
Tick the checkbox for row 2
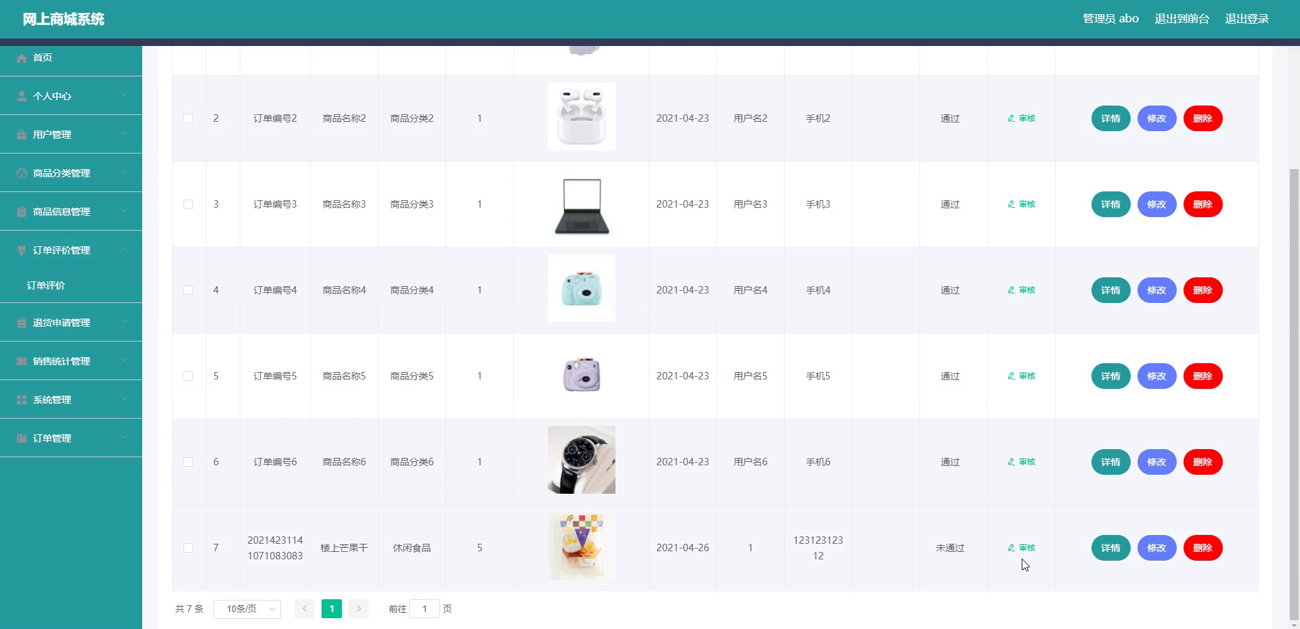188,118
